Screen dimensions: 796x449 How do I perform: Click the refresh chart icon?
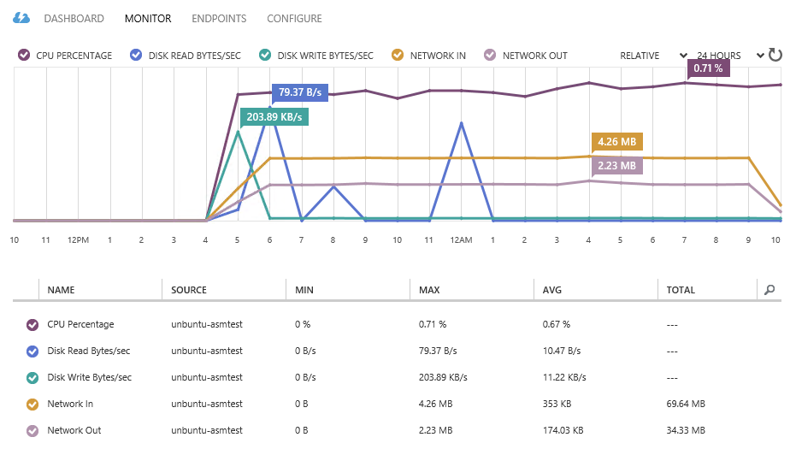775,56
